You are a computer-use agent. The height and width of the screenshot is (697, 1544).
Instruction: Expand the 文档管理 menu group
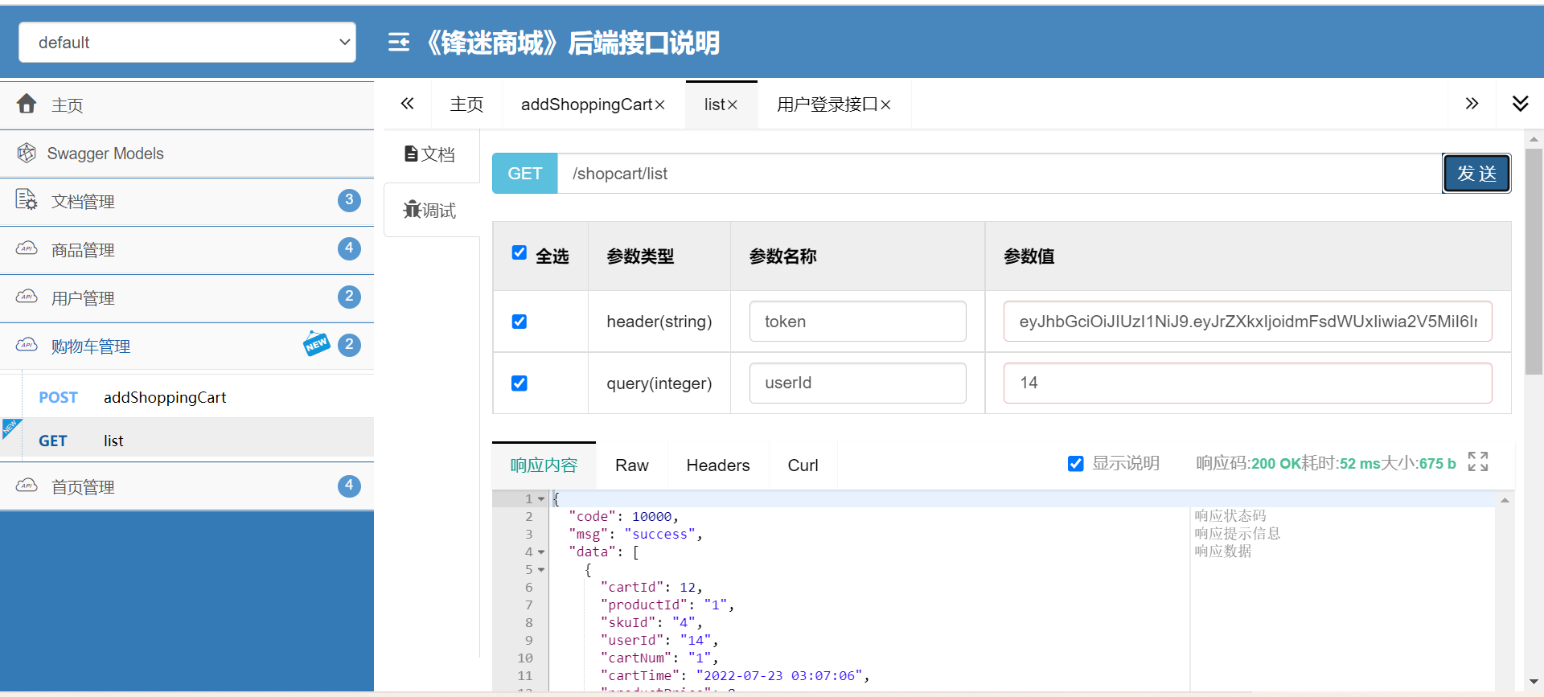tap(187, 202)
